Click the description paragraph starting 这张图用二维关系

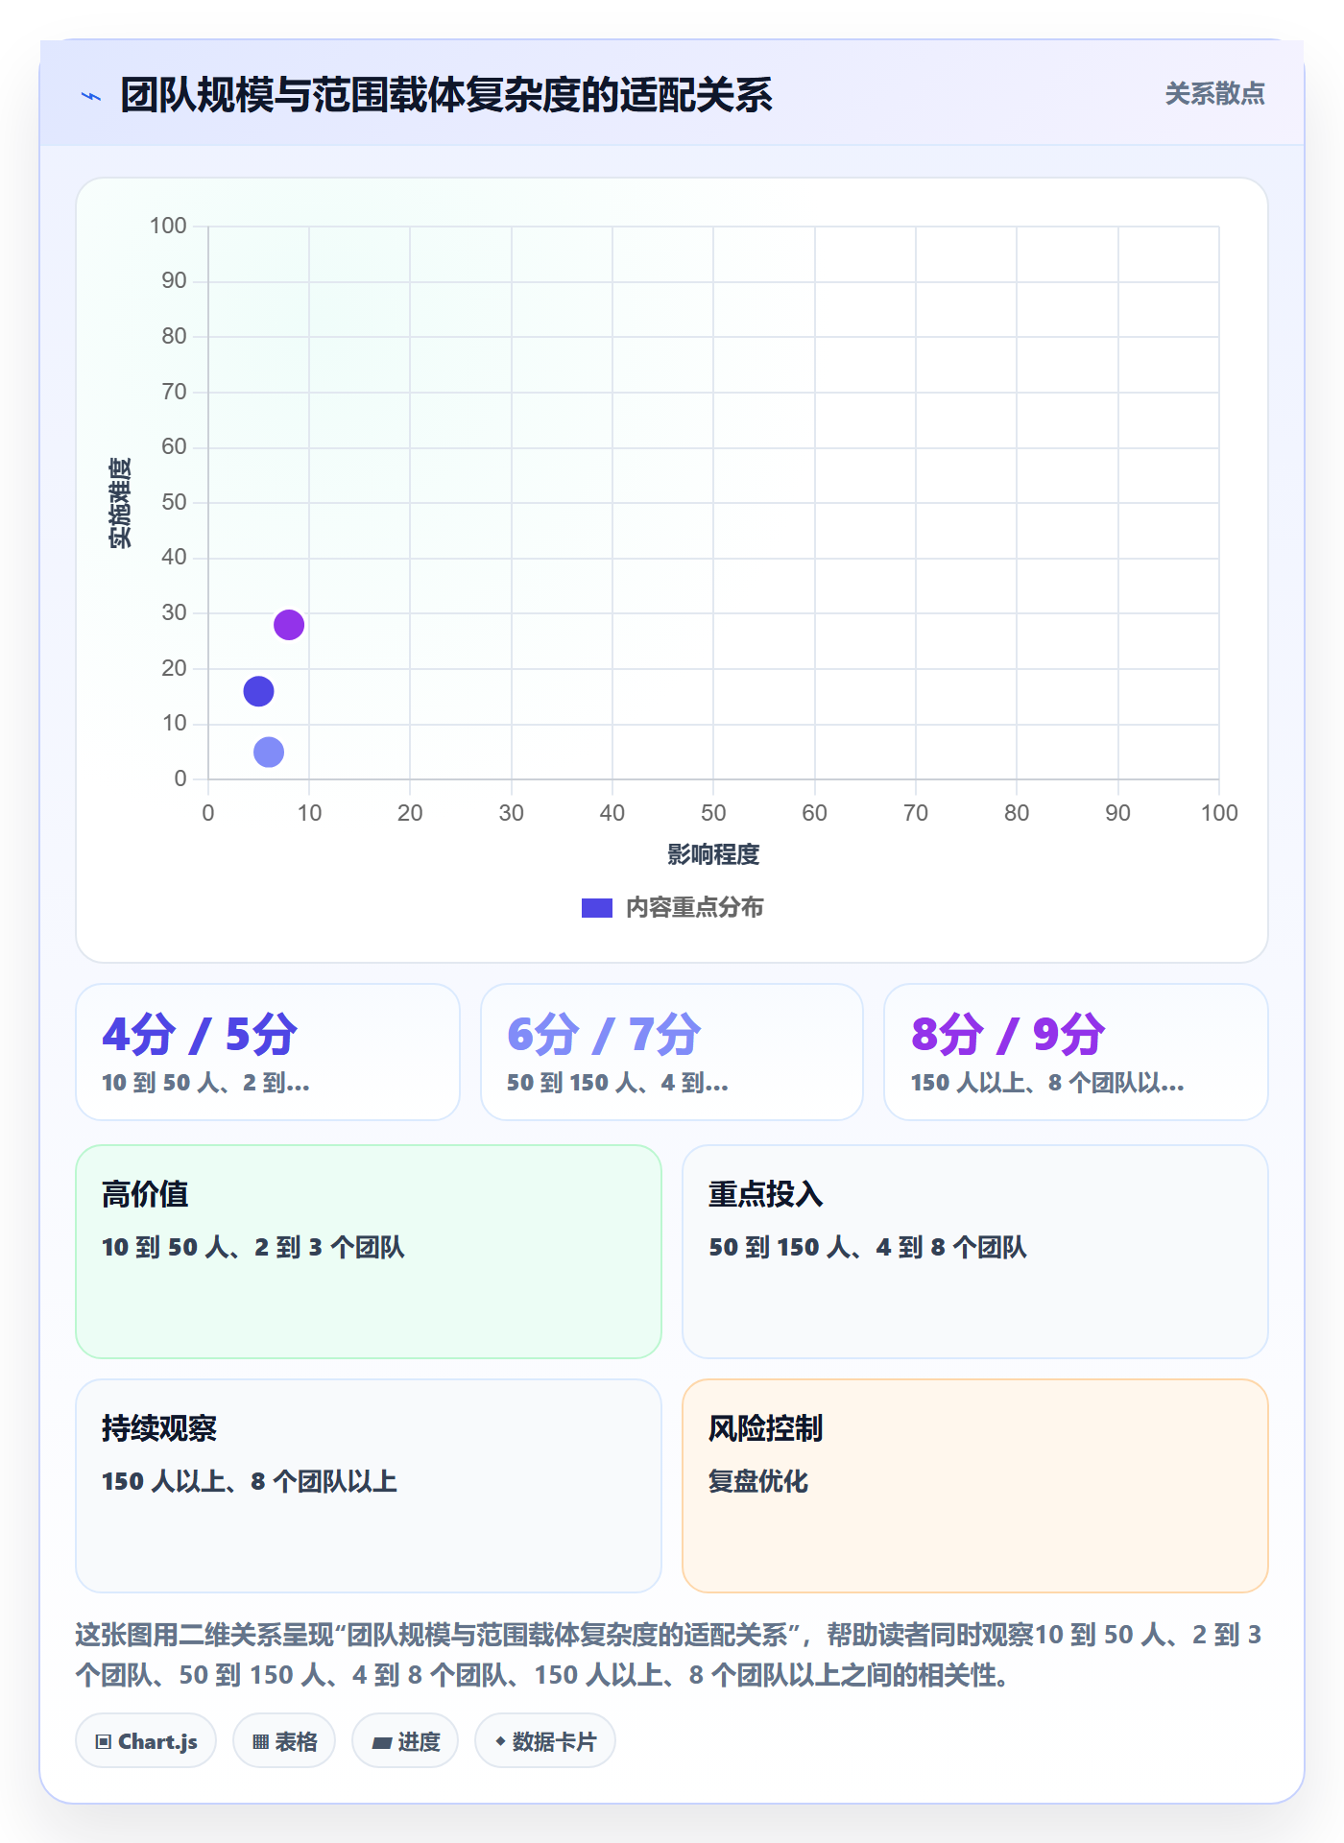(669, 1655)
